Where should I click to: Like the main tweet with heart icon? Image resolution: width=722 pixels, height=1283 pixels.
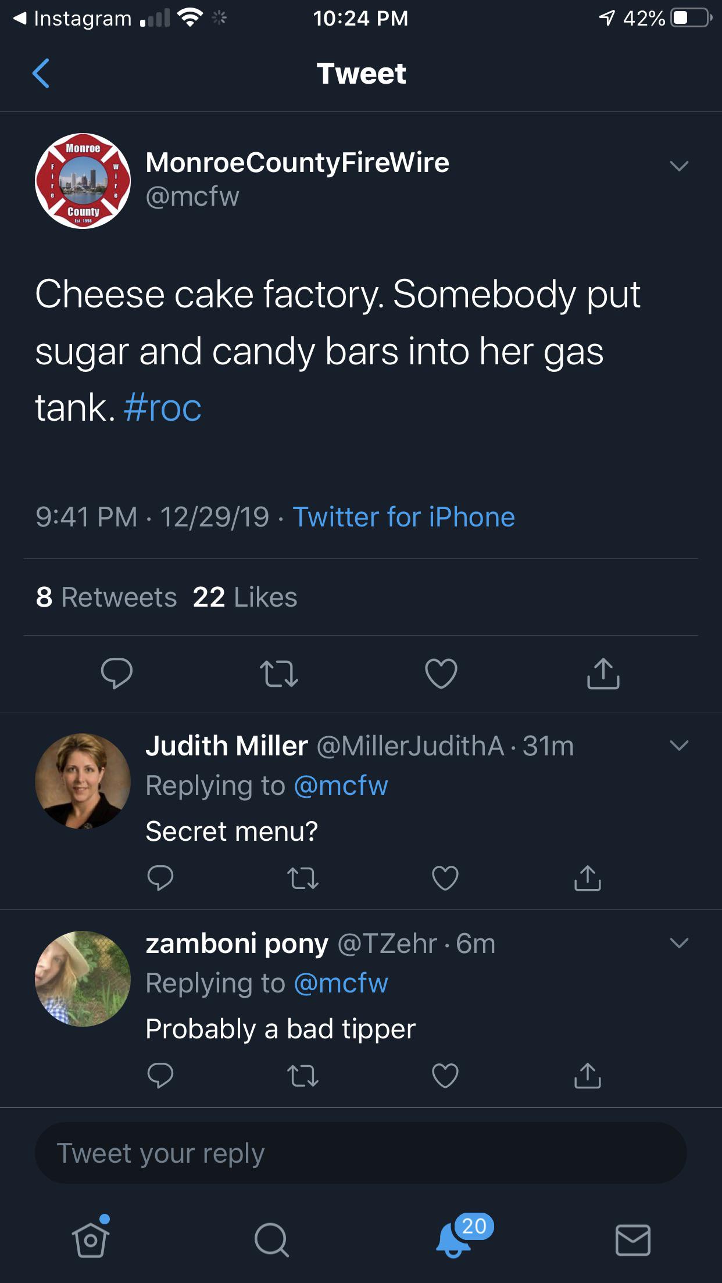(x=441, y=673)
